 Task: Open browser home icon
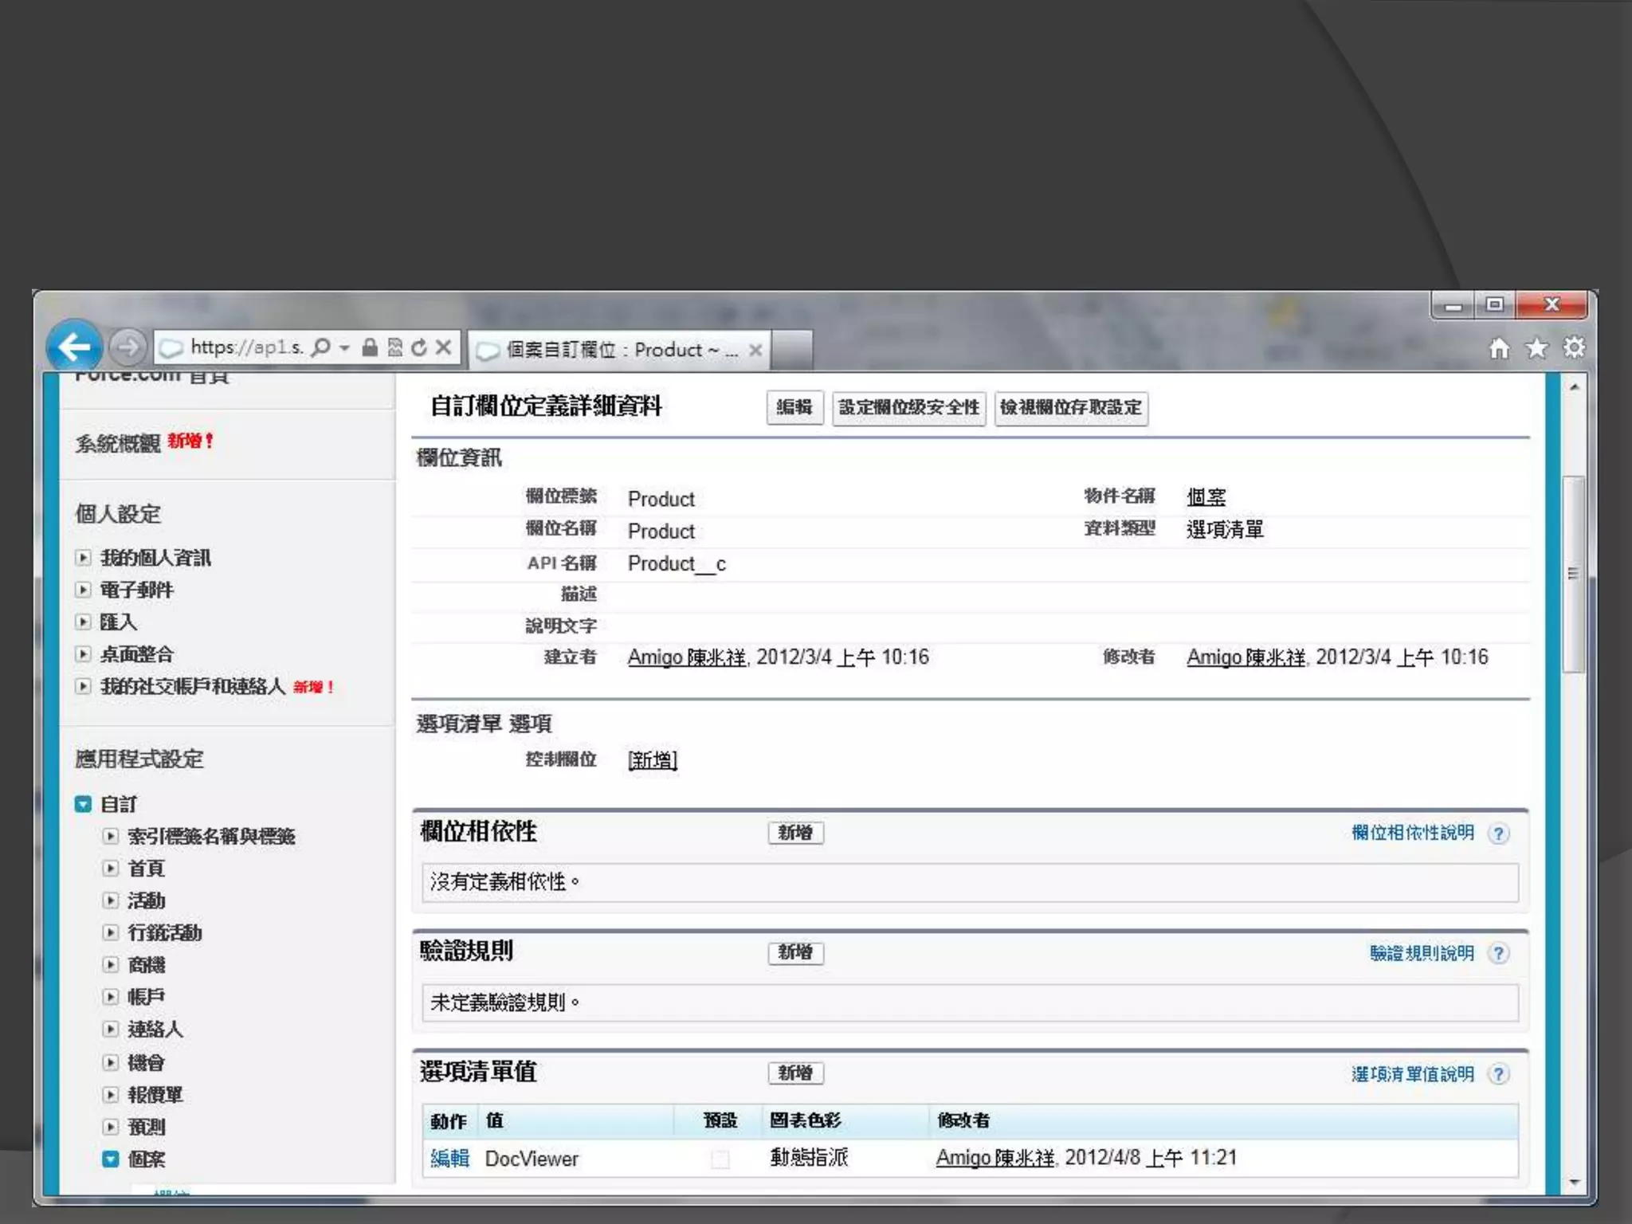[1499, 348]
